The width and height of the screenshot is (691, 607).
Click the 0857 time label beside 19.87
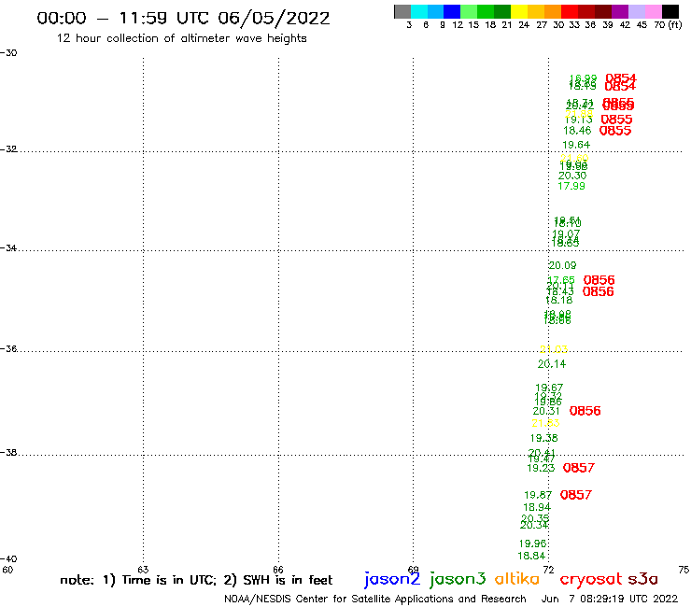pyautogui.click(x=576, y=495)
